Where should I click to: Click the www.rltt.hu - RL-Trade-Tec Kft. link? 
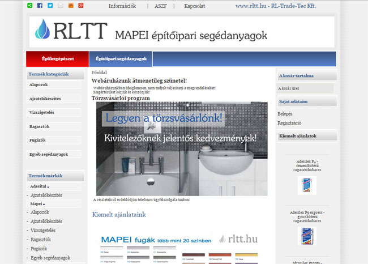tap(276, 6)
